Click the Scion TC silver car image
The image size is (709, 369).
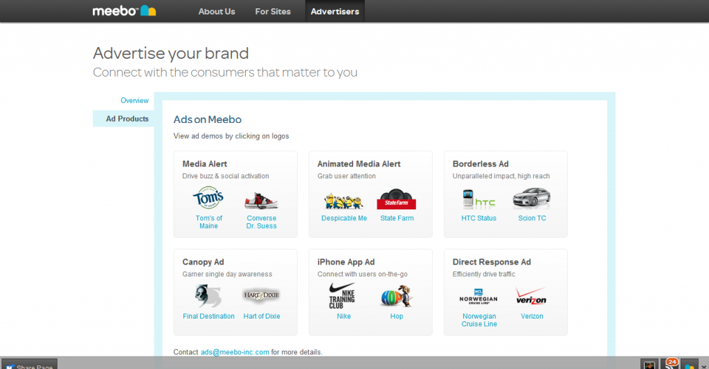[x=532, y=198]
